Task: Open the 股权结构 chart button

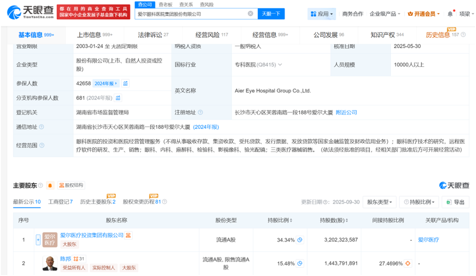Action: [71, 186]
